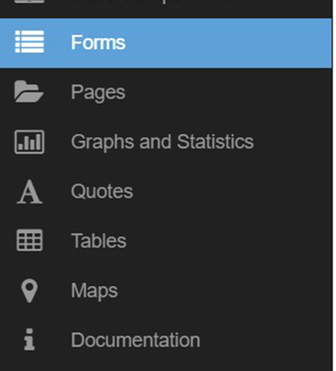
Task: Click blank space right of Pages label
Action: pyautogui.click(x=228, y=92)
